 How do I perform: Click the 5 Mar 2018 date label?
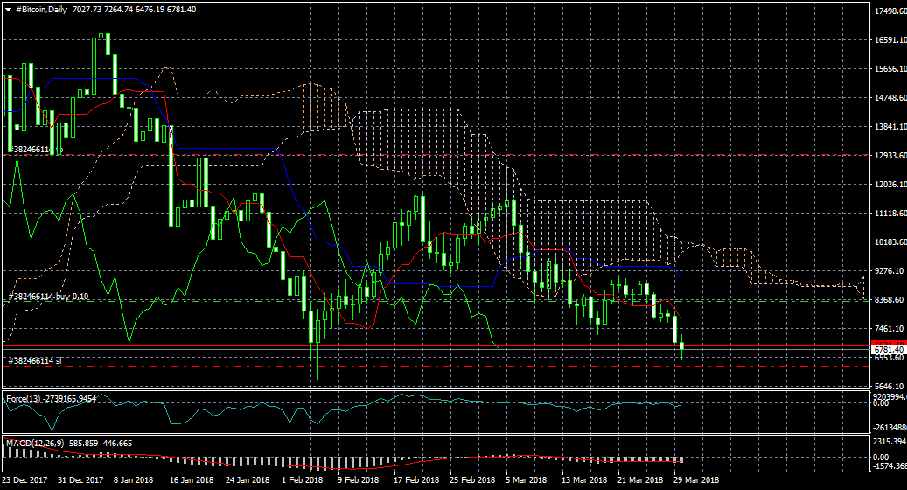pos(527,480)
